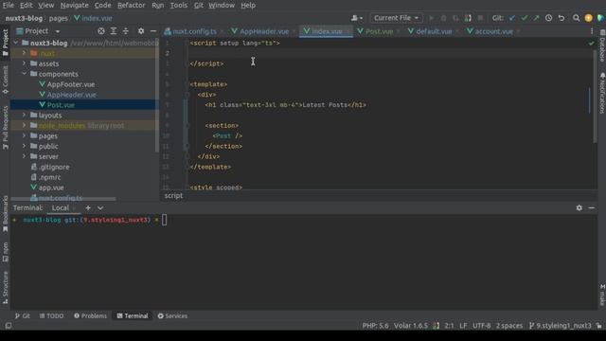Screen dimensions: 606x341
Task: Open Git history clock icon
Action: [548, 18]
